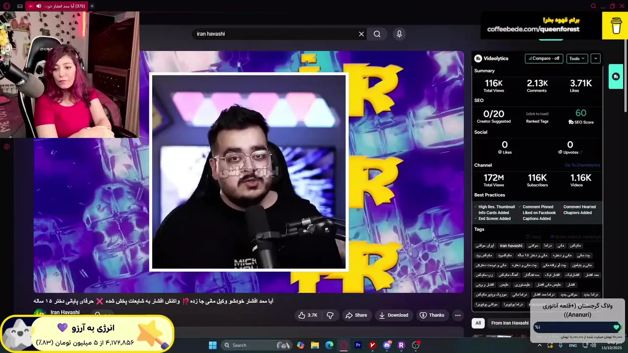Dislike the video with thumbs down
The width and height of the screenshot is (628, 353).
pyautogui.click(x=330, y=315)
